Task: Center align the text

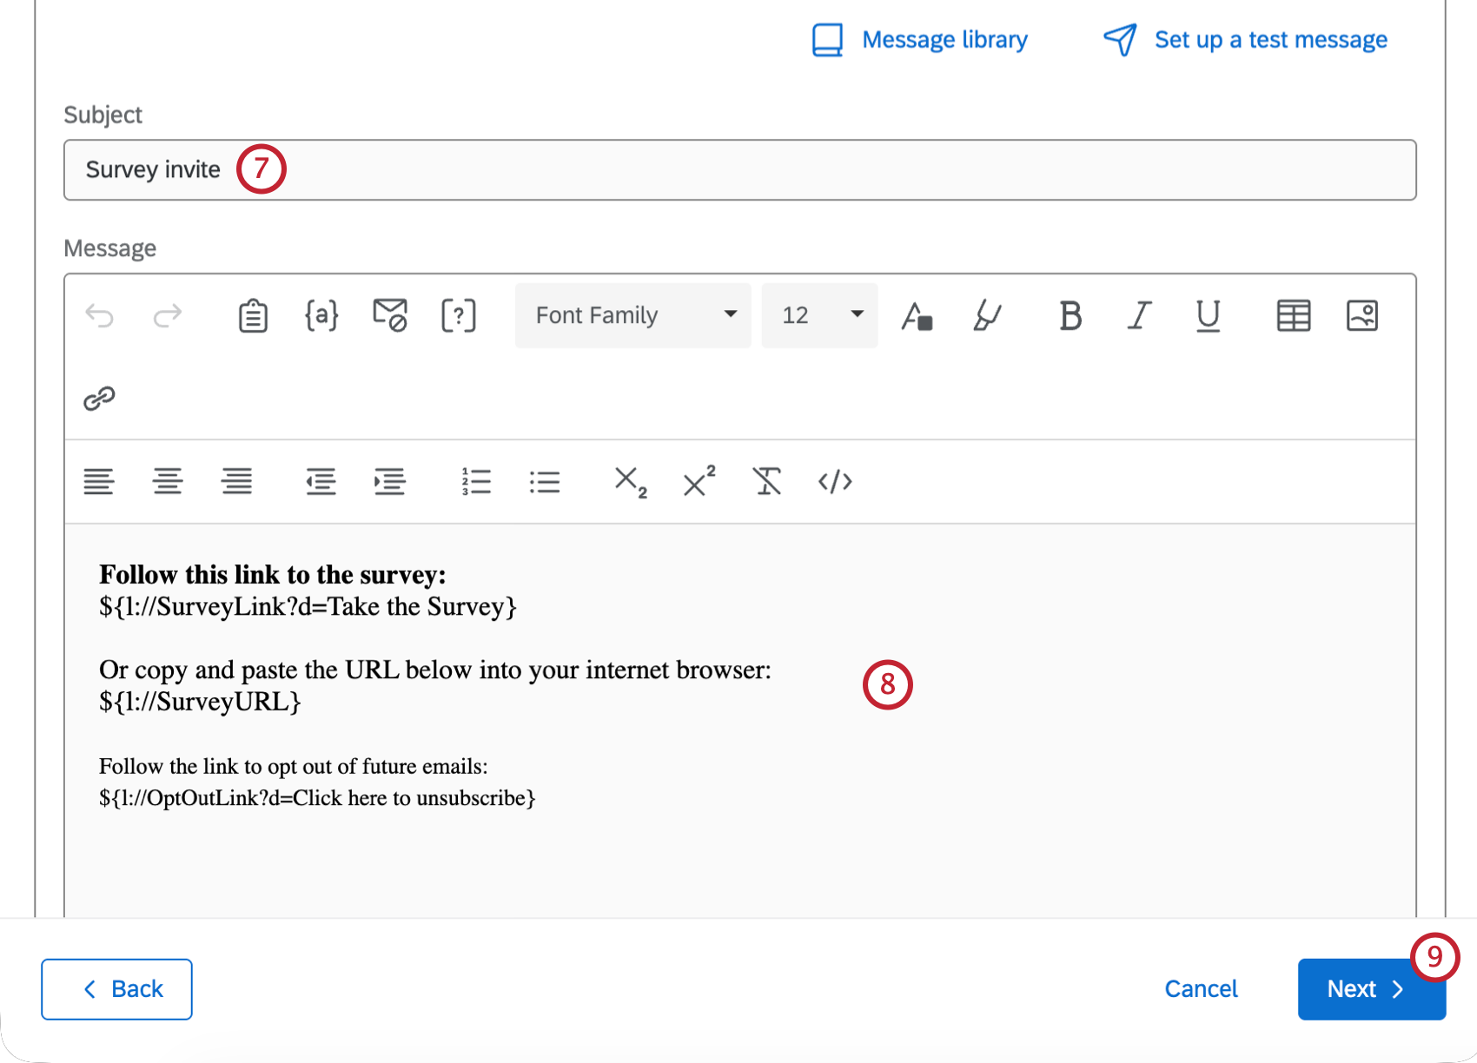Action: pyautogui.click(x=168, y=481)
